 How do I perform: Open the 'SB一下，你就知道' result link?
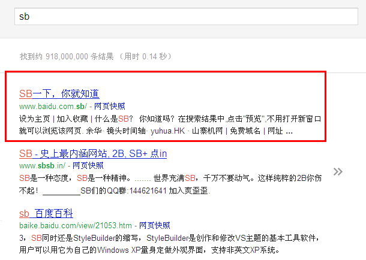point(59,93)
